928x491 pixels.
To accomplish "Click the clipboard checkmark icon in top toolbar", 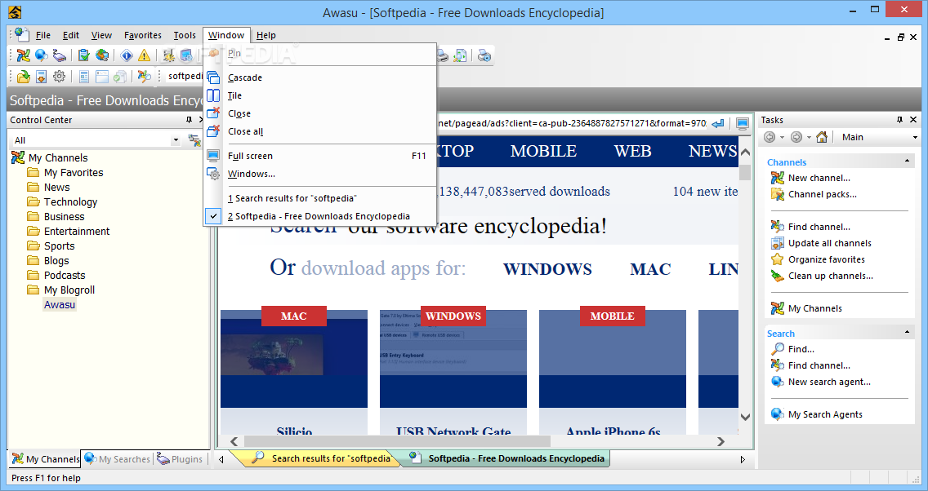I will click(84, 55).
